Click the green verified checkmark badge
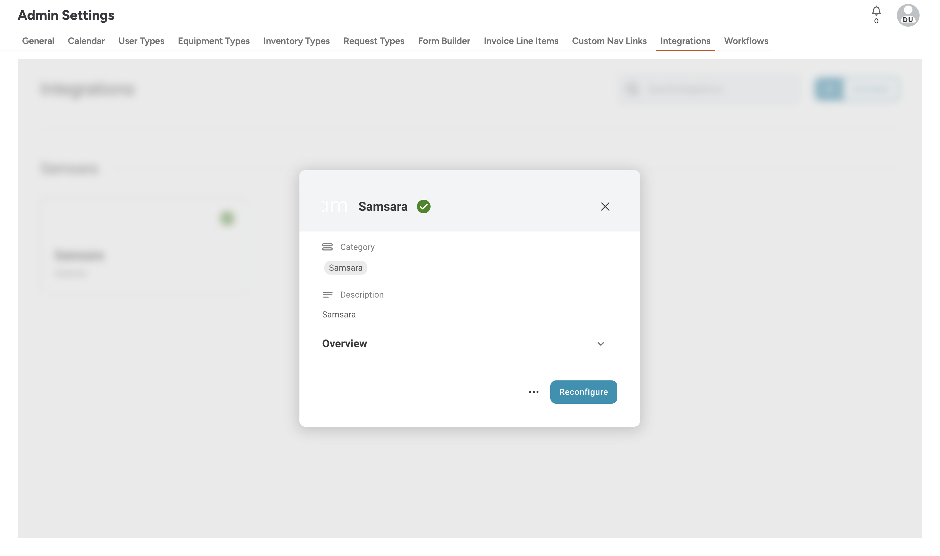The image size is (940, 556). (423, 207)
